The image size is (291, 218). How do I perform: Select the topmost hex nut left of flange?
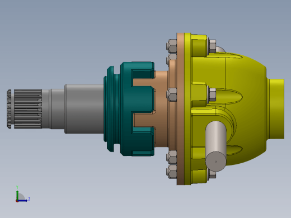[172, 46]
